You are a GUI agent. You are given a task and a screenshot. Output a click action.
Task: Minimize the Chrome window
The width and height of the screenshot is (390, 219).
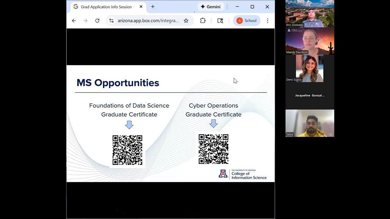point(237,7)
